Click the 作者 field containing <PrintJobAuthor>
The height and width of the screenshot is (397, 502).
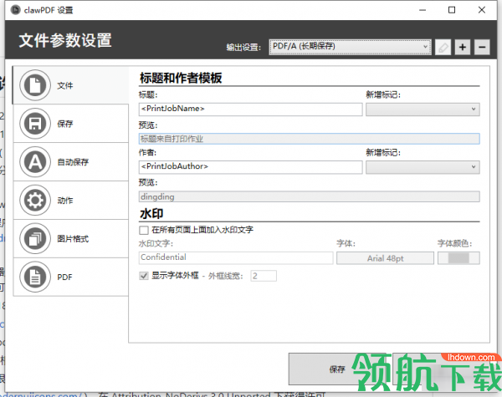coord(251,167)
